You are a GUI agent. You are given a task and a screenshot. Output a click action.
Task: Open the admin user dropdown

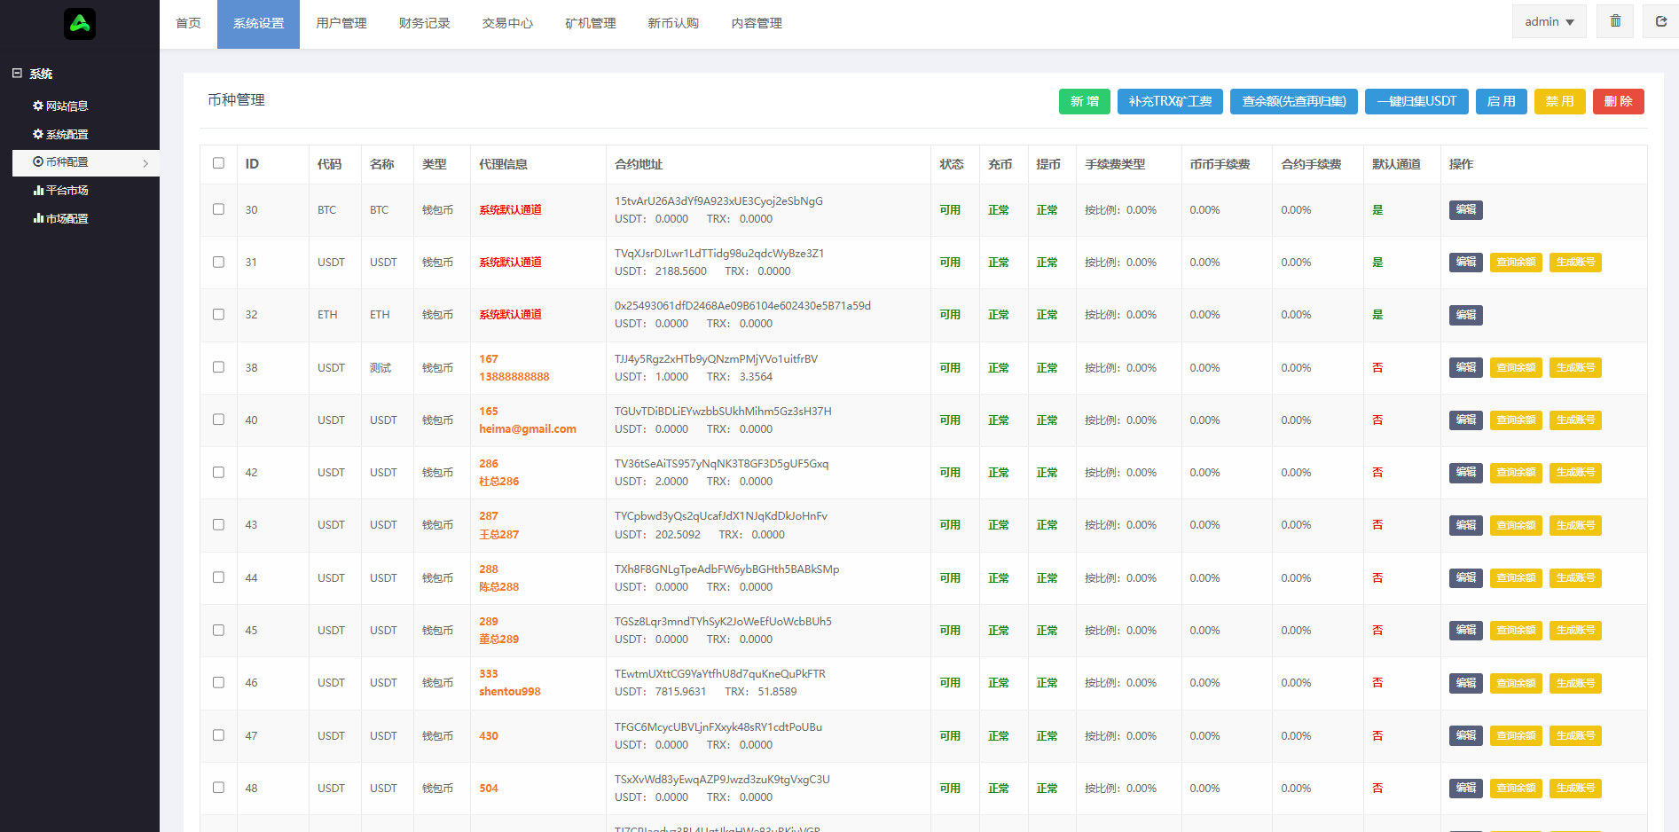(1549, 21)
